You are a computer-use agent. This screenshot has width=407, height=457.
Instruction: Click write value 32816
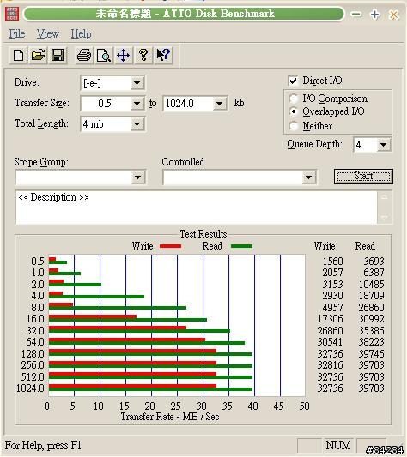pos(331,365)
